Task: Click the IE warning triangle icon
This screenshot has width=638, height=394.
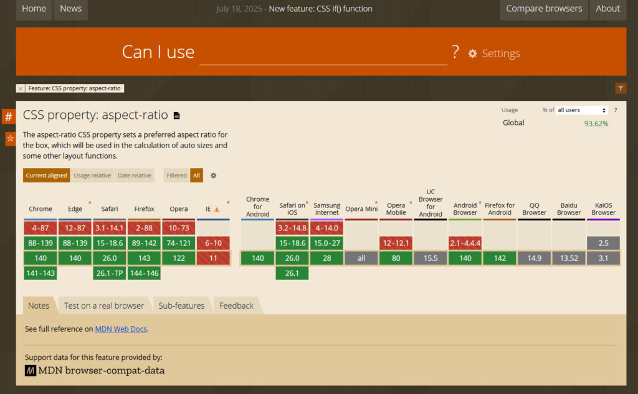Action: point(217,210)
